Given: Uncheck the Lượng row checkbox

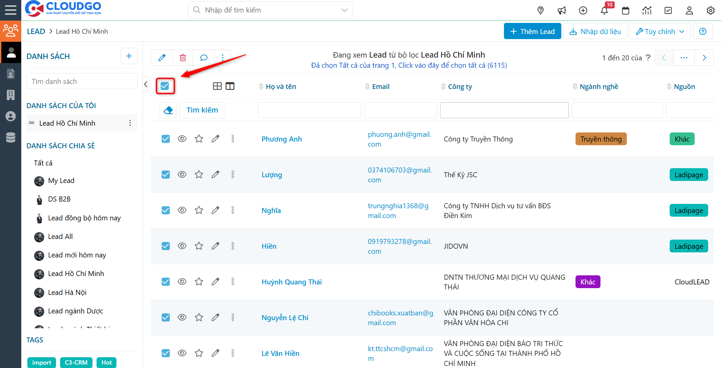Looking at the screenshot, I should [165, 175].
